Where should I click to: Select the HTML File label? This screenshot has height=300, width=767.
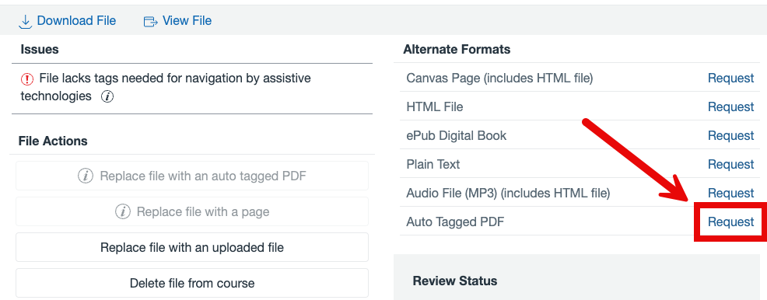[x=435, y=106]
